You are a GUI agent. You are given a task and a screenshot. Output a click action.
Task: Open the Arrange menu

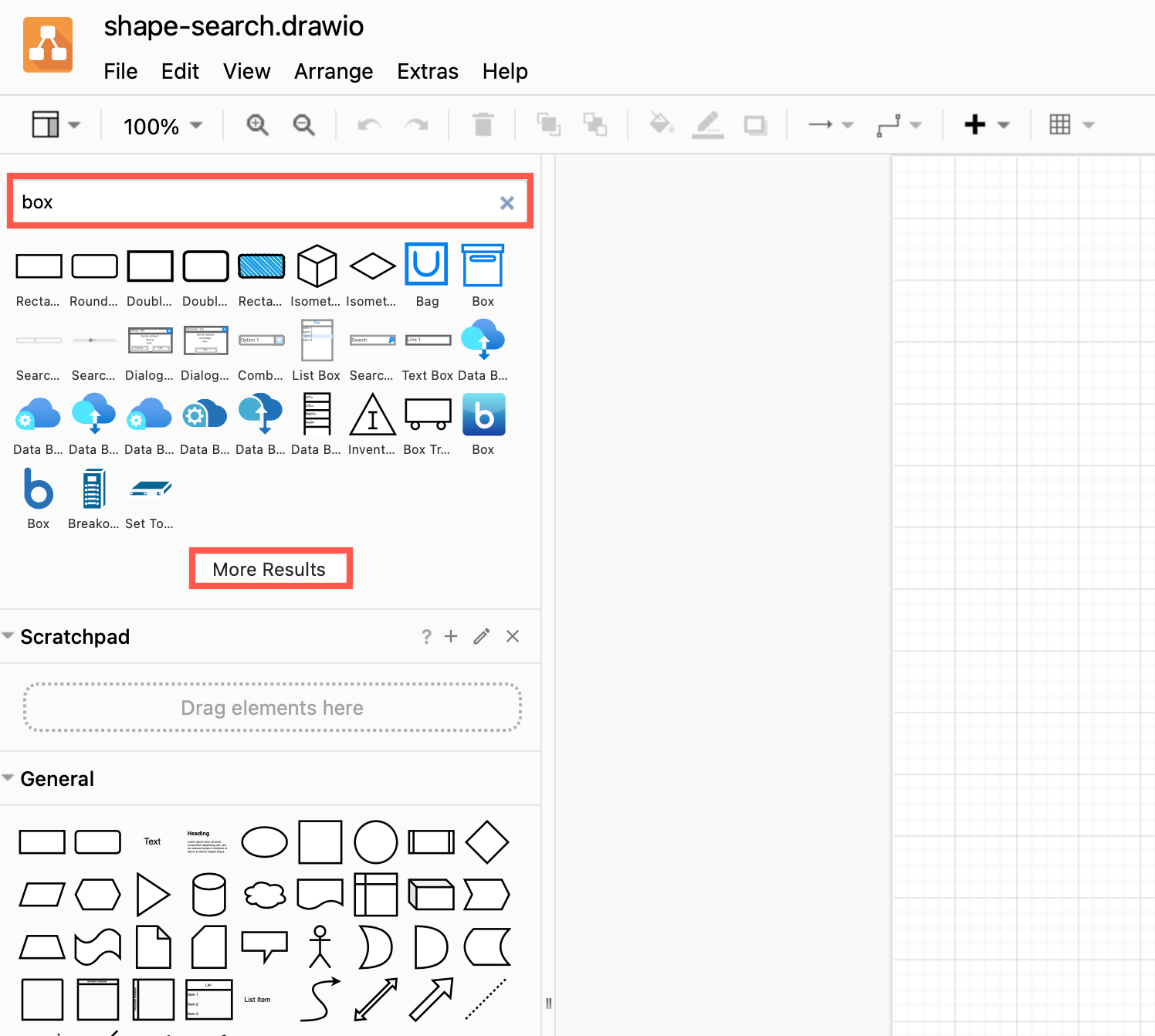(334, 71)
